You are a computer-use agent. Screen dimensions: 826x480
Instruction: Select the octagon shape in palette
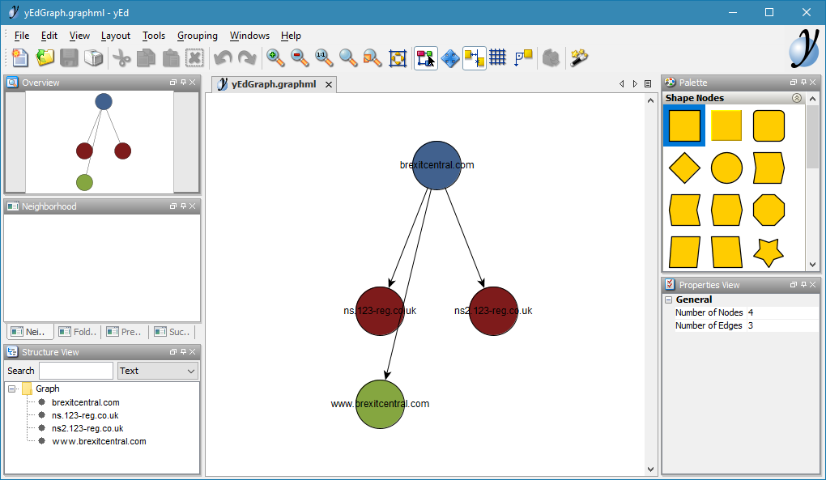coord(769,210)
